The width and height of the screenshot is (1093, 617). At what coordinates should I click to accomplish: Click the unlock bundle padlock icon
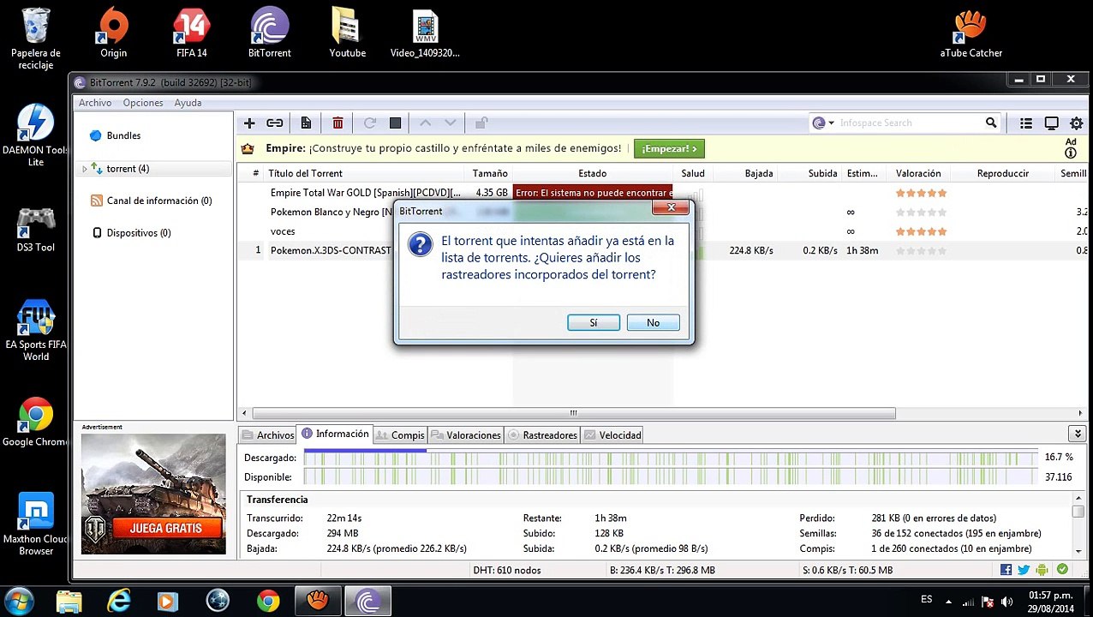click(481, 123)
